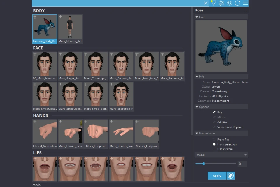The image size is (280, 187).
Task: Toggle the Key checkbox
Action: pos(214,112)
